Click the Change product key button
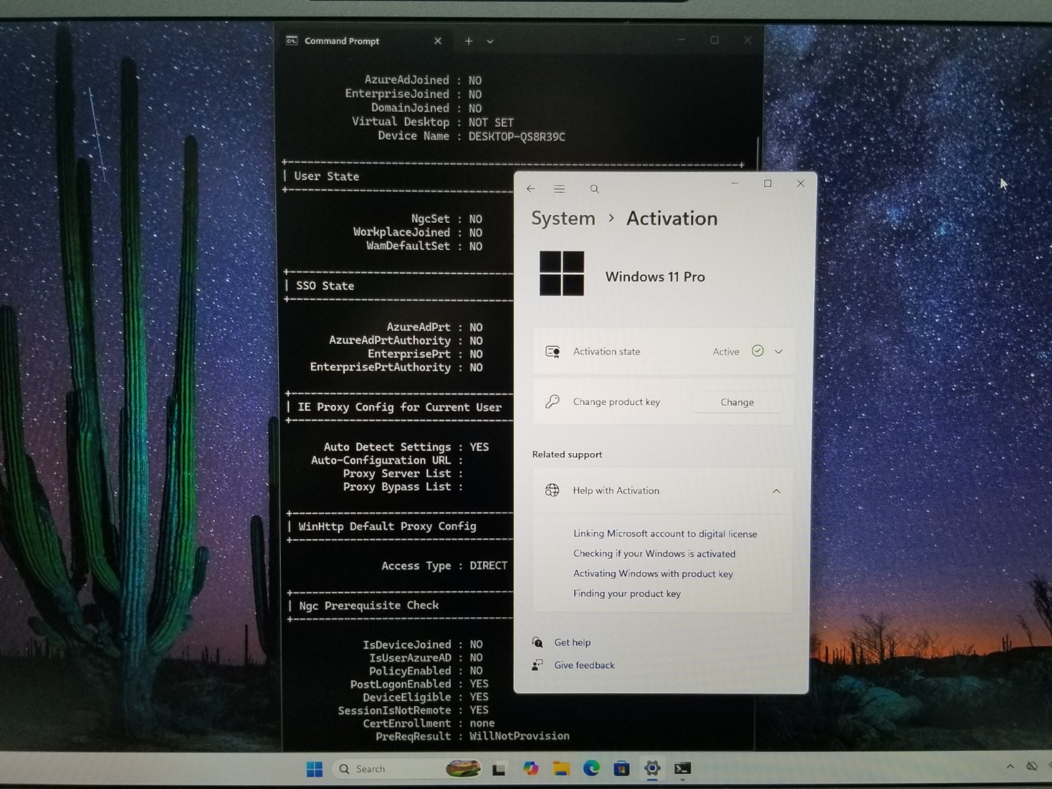 click(x=737, y=402)
